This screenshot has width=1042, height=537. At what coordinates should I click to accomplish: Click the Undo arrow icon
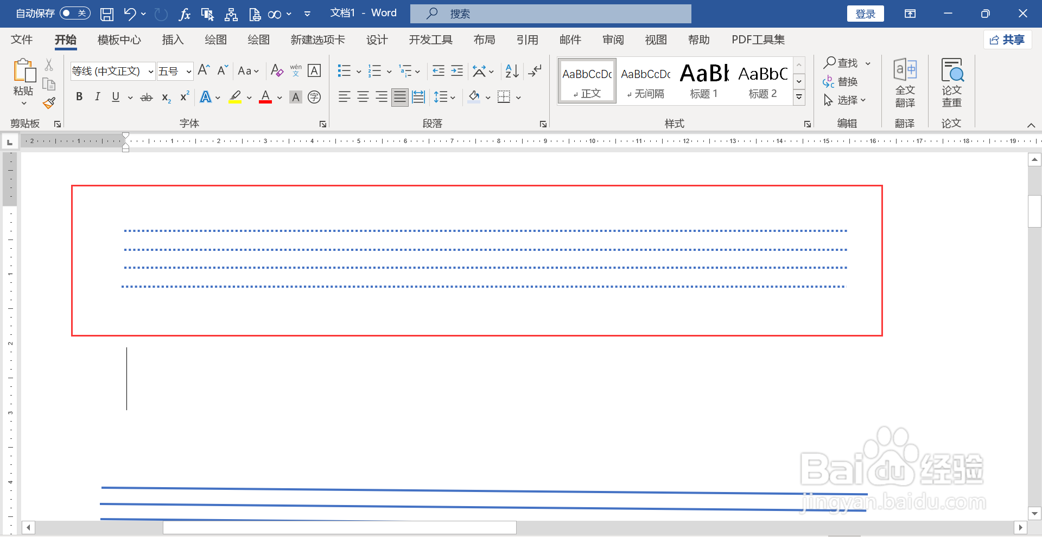point(130,14)
